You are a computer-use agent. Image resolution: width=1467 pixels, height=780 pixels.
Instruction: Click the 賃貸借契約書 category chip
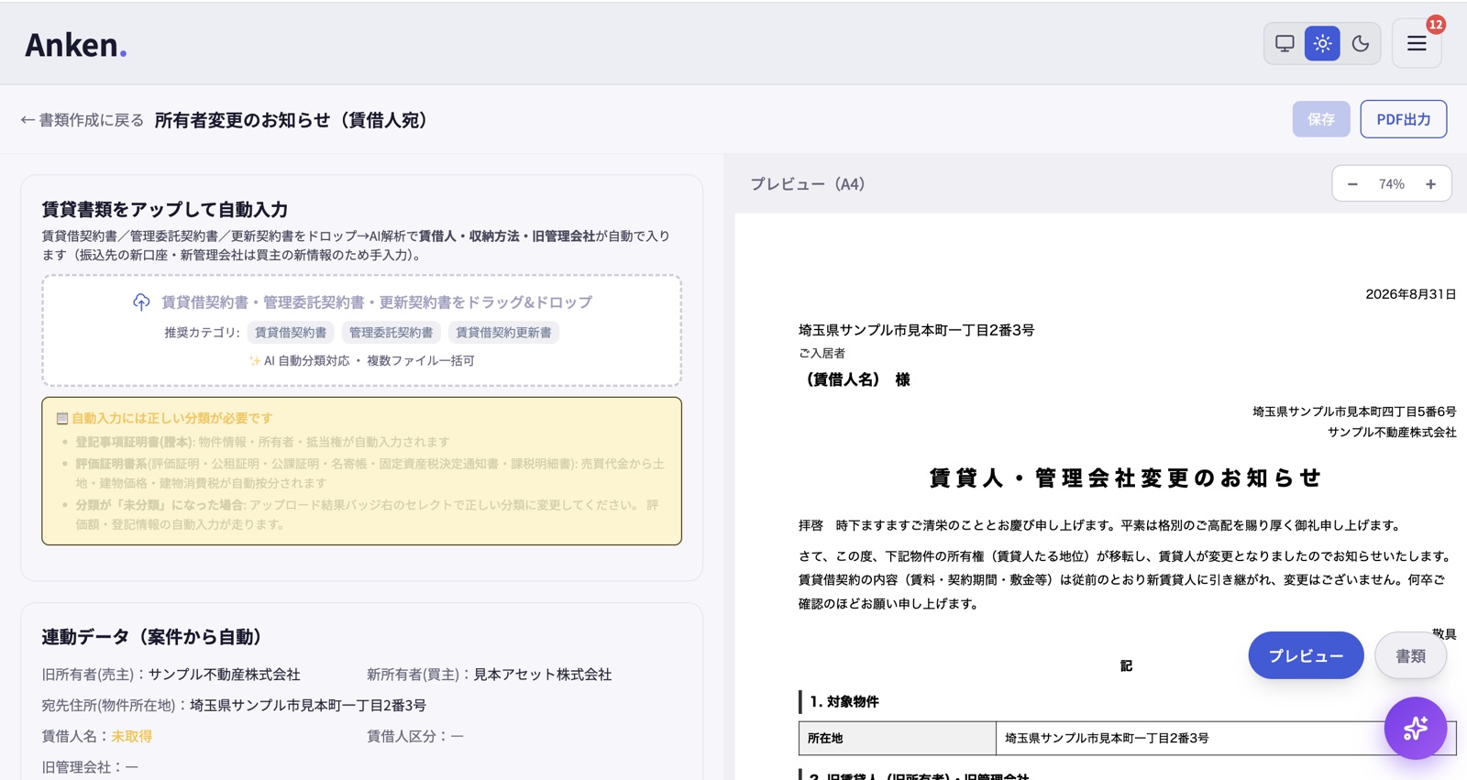[x=291, y=333]
